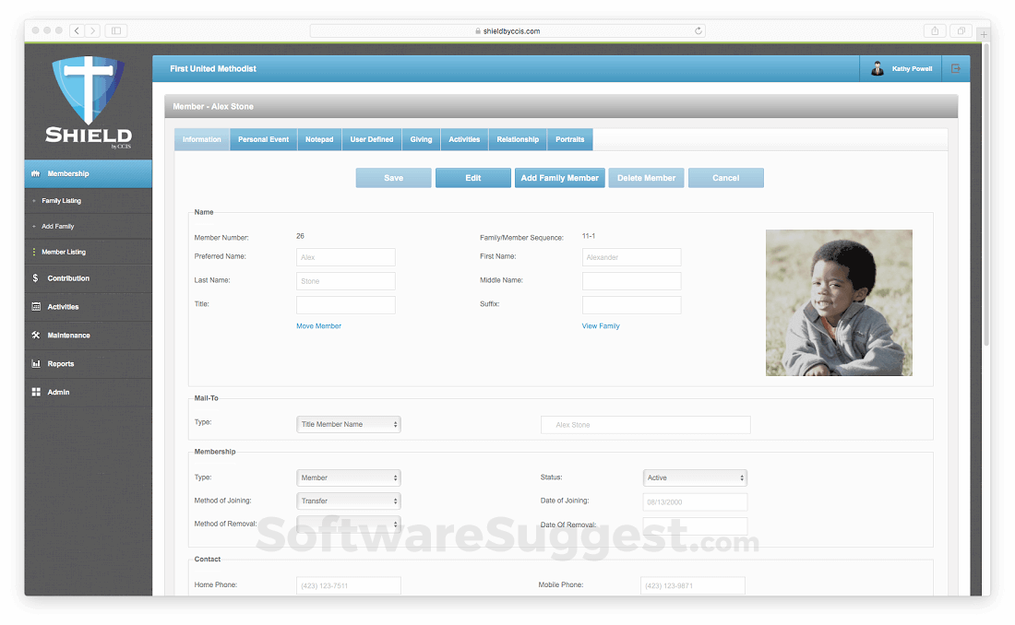Click the Middle Name input field
The image size is (1015, 625).
click(x=631, y=280)
